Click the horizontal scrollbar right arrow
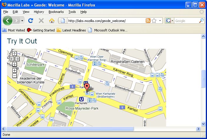Image resolution: width=207 pixels, height=139 pixels. click(198, 129)
